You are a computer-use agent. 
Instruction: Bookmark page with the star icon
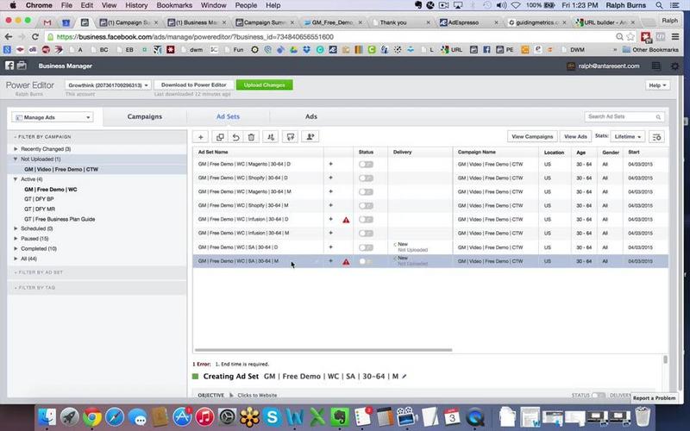tap(630, 37)
